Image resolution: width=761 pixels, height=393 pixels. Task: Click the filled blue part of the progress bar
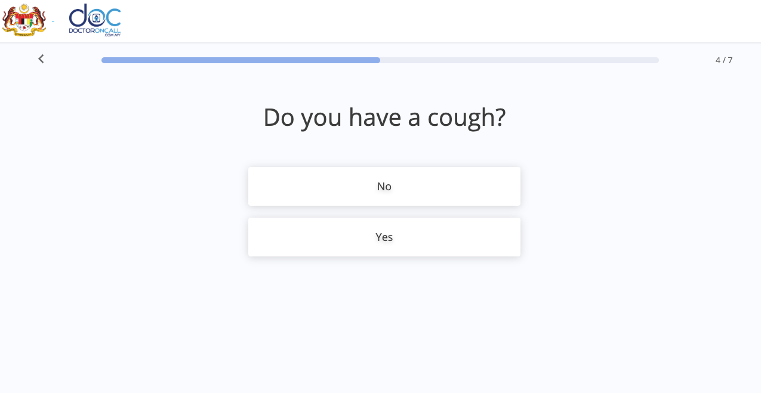pos(241,60)
